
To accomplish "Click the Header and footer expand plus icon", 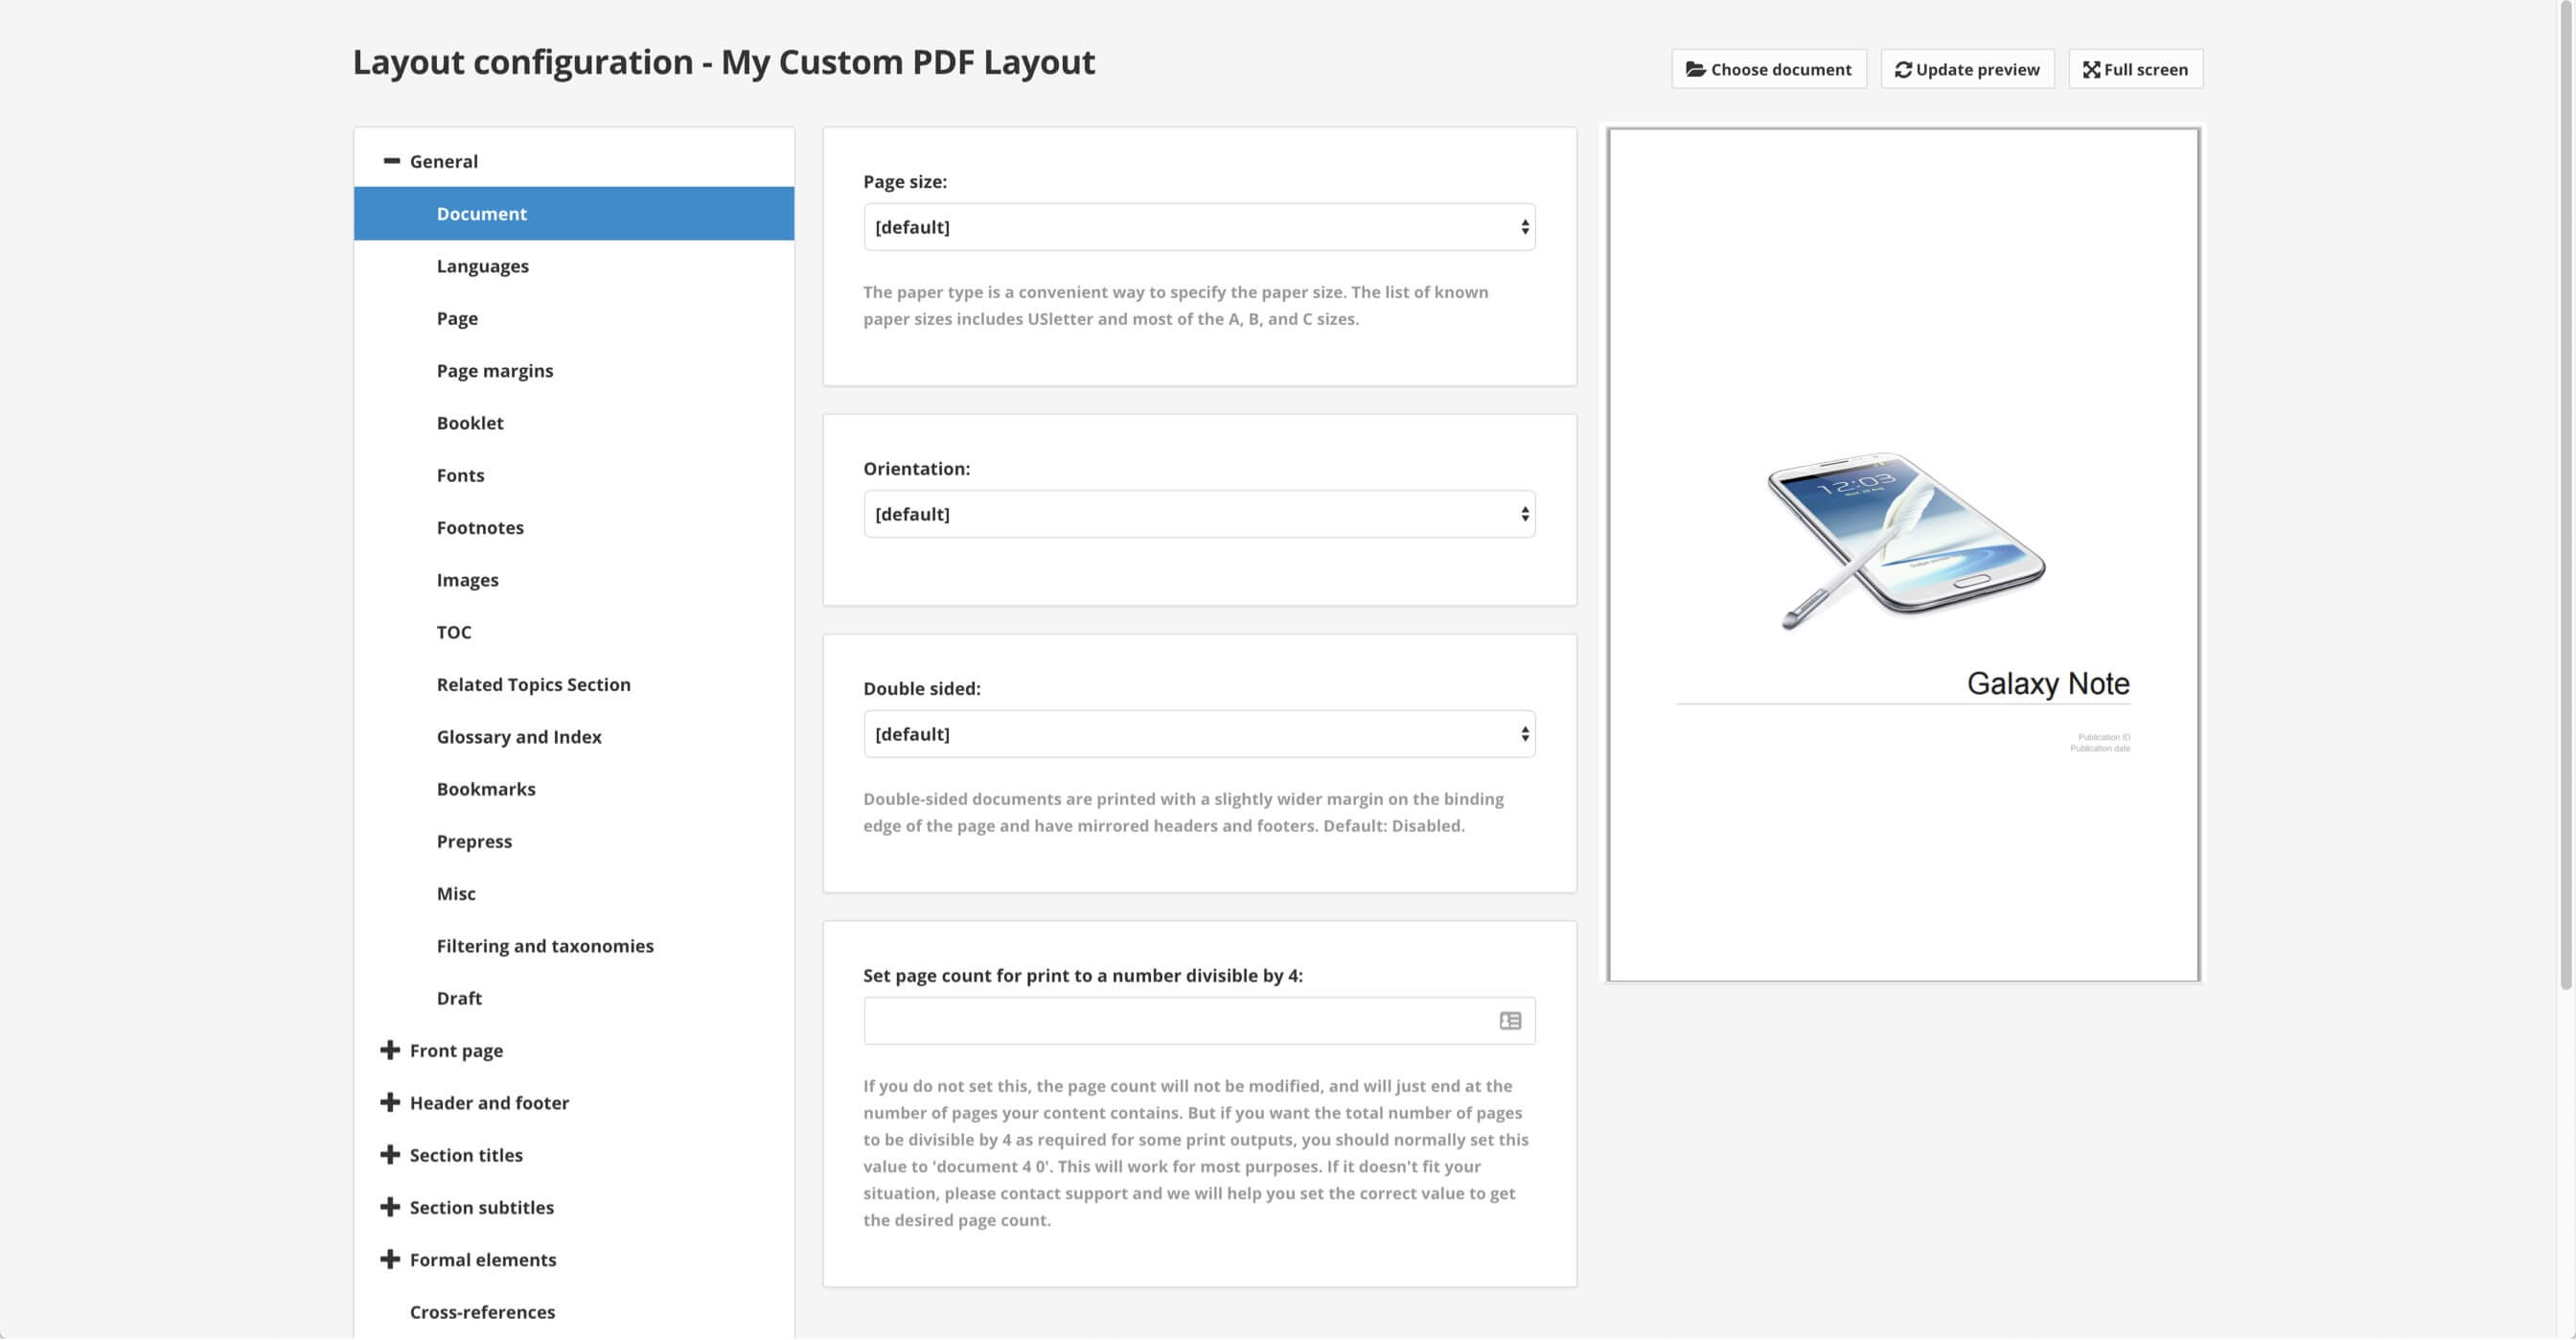I will [x=390, y=1101].
